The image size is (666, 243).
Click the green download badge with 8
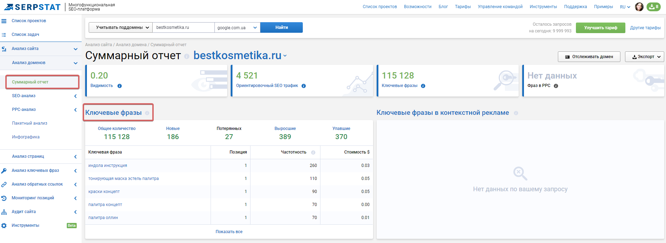click(x=654, y=7)
